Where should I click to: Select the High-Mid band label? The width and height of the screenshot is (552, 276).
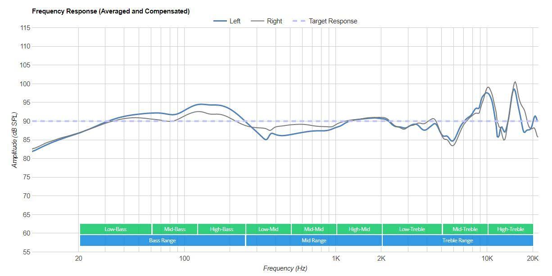[359, 229]
